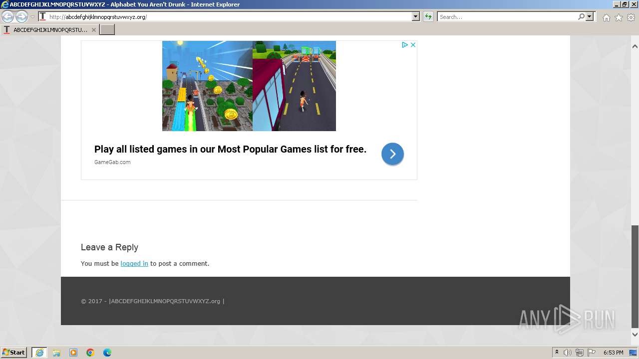This screenshot has width=639, height=359.
Task: Click the Show desktop button in the tray
Action: [633, 353]
